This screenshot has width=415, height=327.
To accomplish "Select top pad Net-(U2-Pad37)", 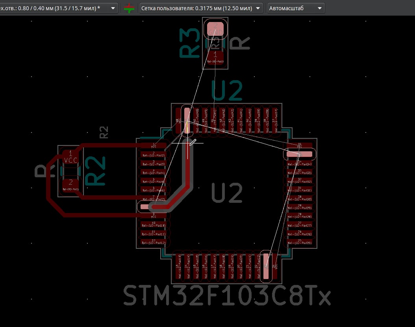I will pyautogui.click(x=275, y=120).
